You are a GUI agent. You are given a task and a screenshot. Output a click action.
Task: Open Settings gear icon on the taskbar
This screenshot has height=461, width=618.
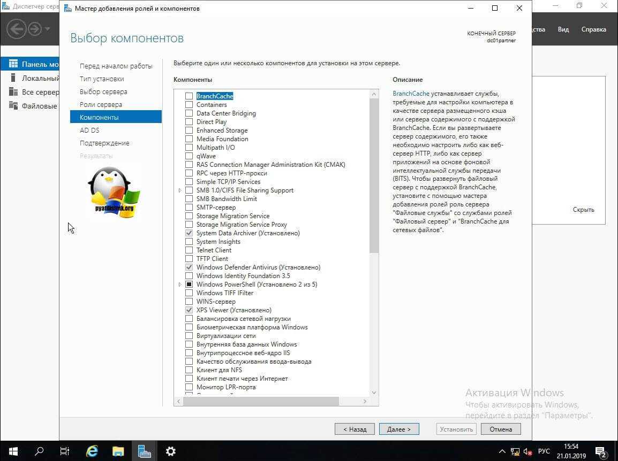(171, 451)
